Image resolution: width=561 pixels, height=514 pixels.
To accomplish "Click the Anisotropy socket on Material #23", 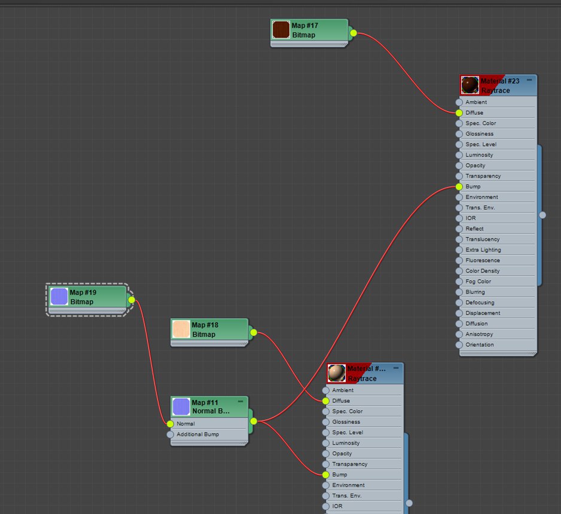I will pyautogui.click(x=459, y=334).
